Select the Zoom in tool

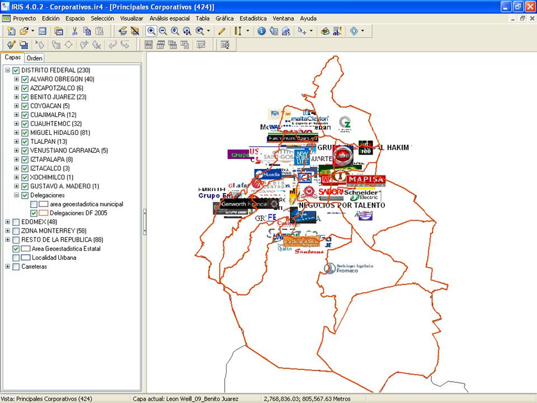151,31
